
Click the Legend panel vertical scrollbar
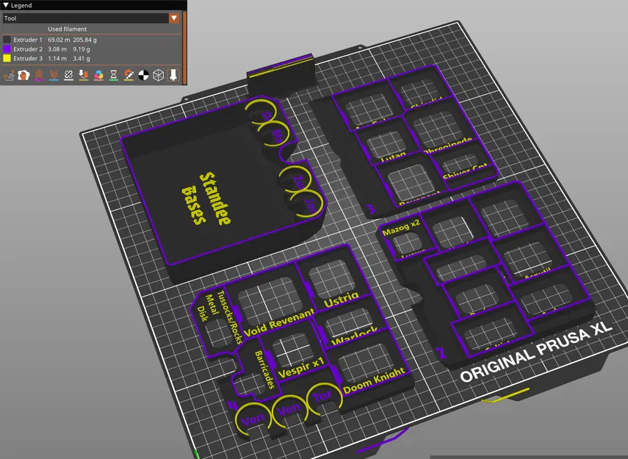tap(184, 47)
